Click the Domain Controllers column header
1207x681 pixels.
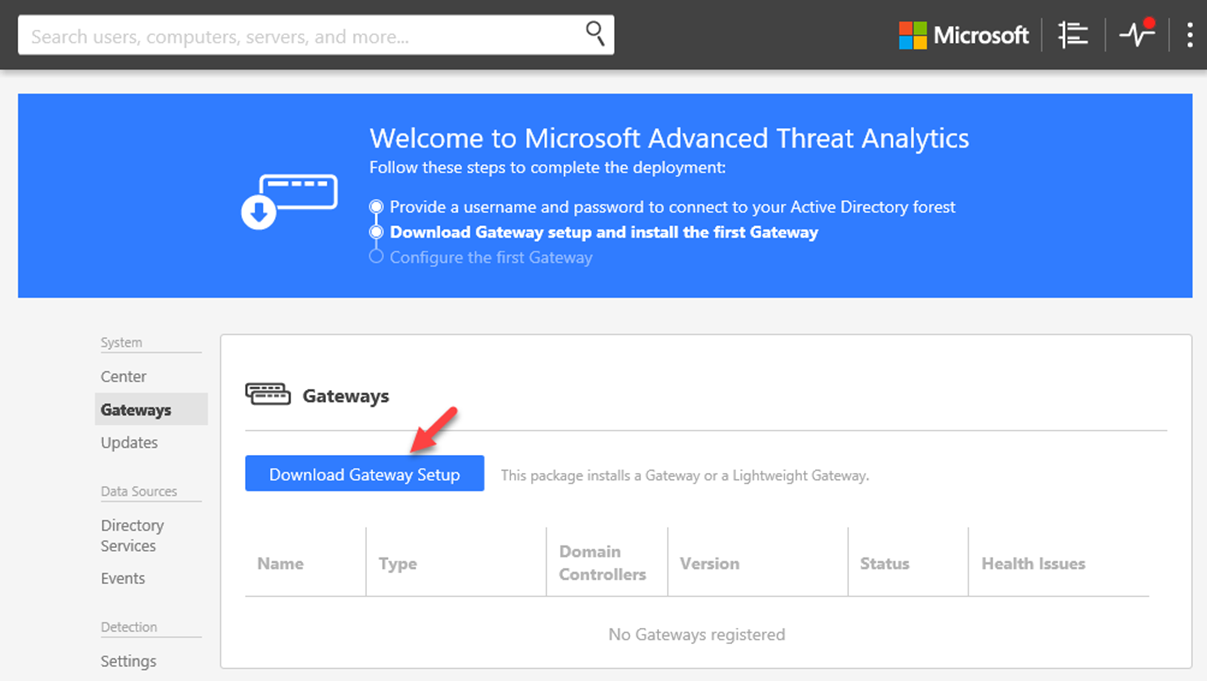pyautogui.click(x=602, y=563)
